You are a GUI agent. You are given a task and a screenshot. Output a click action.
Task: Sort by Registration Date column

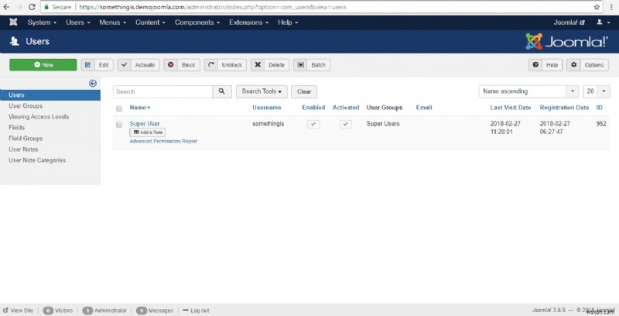tap(565, 108)
